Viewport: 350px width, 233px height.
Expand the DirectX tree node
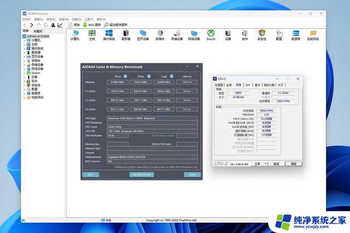pos(24,73)
